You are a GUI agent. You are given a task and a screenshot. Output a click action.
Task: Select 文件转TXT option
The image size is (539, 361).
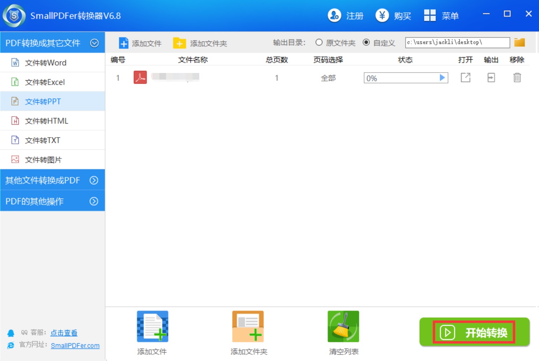52,140
